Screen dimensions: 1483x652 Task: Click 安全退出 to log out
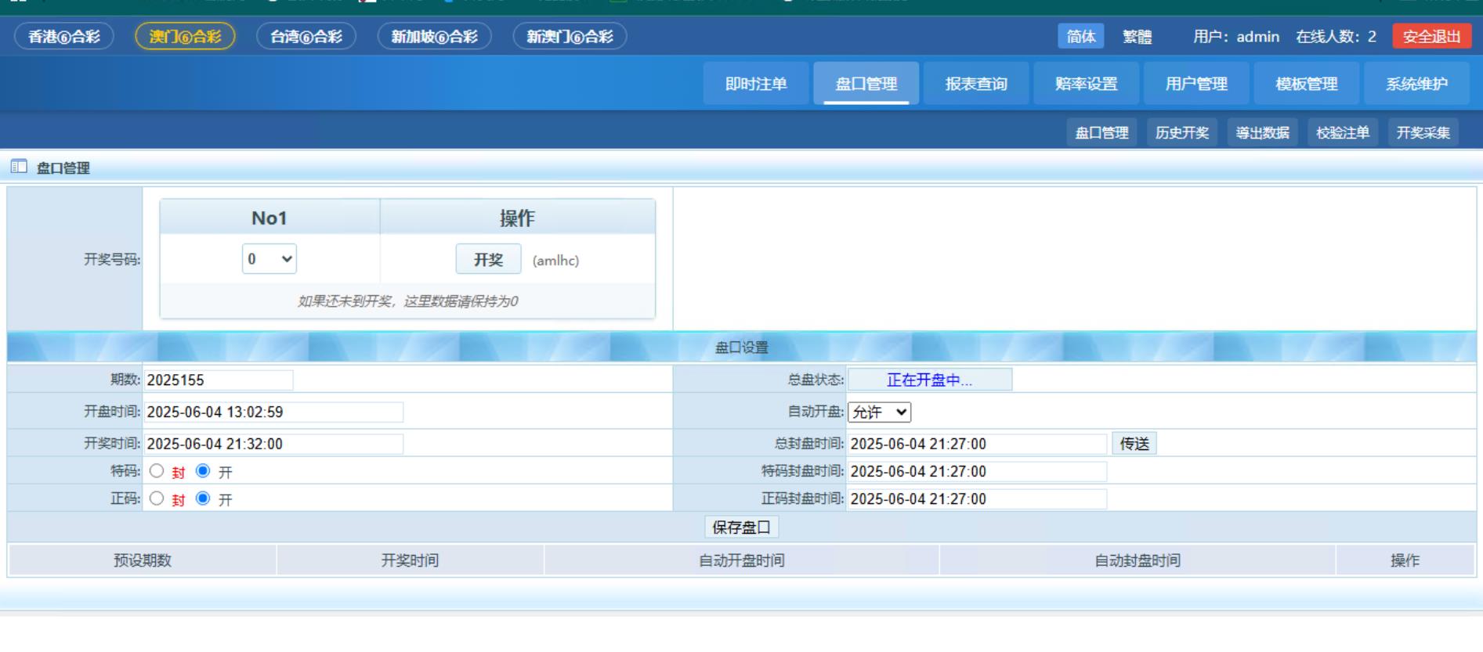(x=1431, y=37)
